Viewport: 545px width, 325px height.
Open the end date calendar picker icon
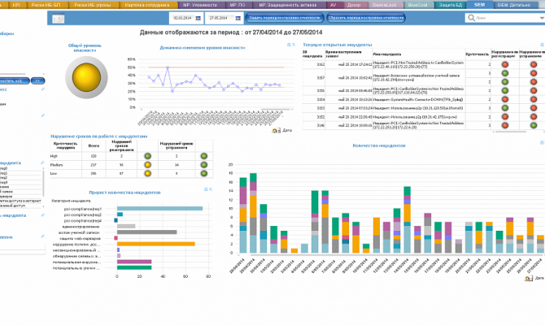click(238, 18)
